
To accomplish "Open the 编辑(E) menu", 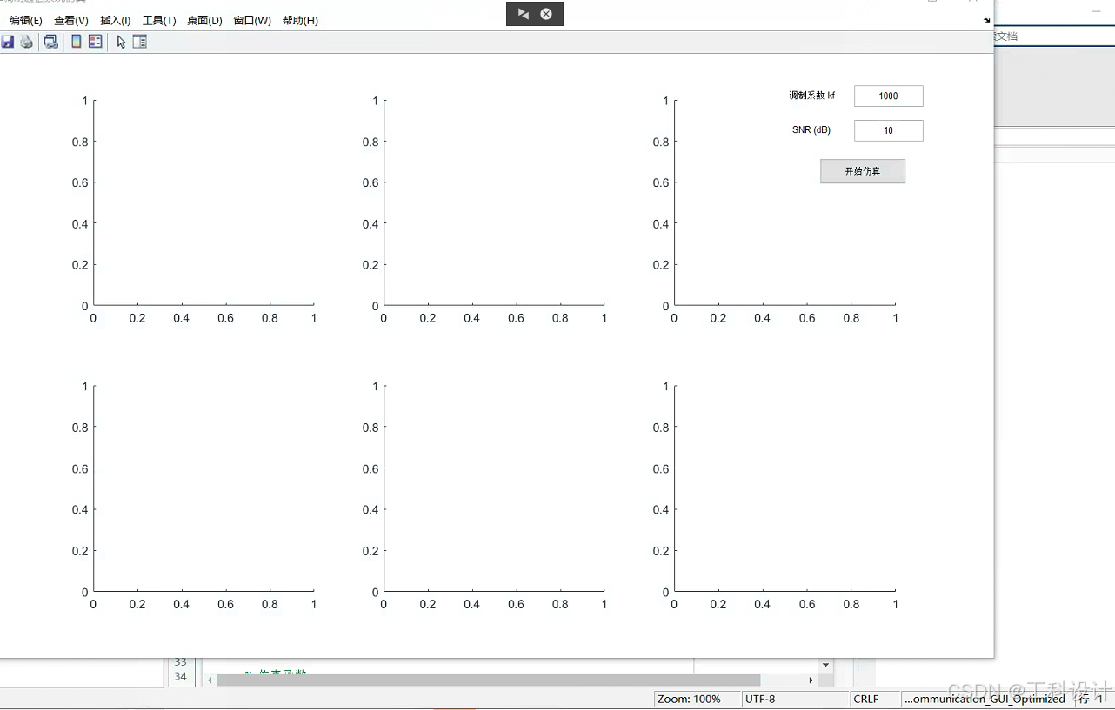I will pos(25,20).
